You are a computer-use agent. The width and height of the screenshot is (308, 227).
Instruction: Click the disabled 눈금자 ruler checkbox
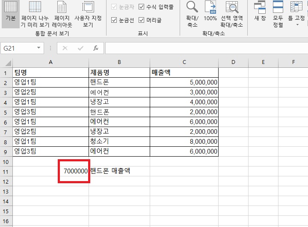114,7
